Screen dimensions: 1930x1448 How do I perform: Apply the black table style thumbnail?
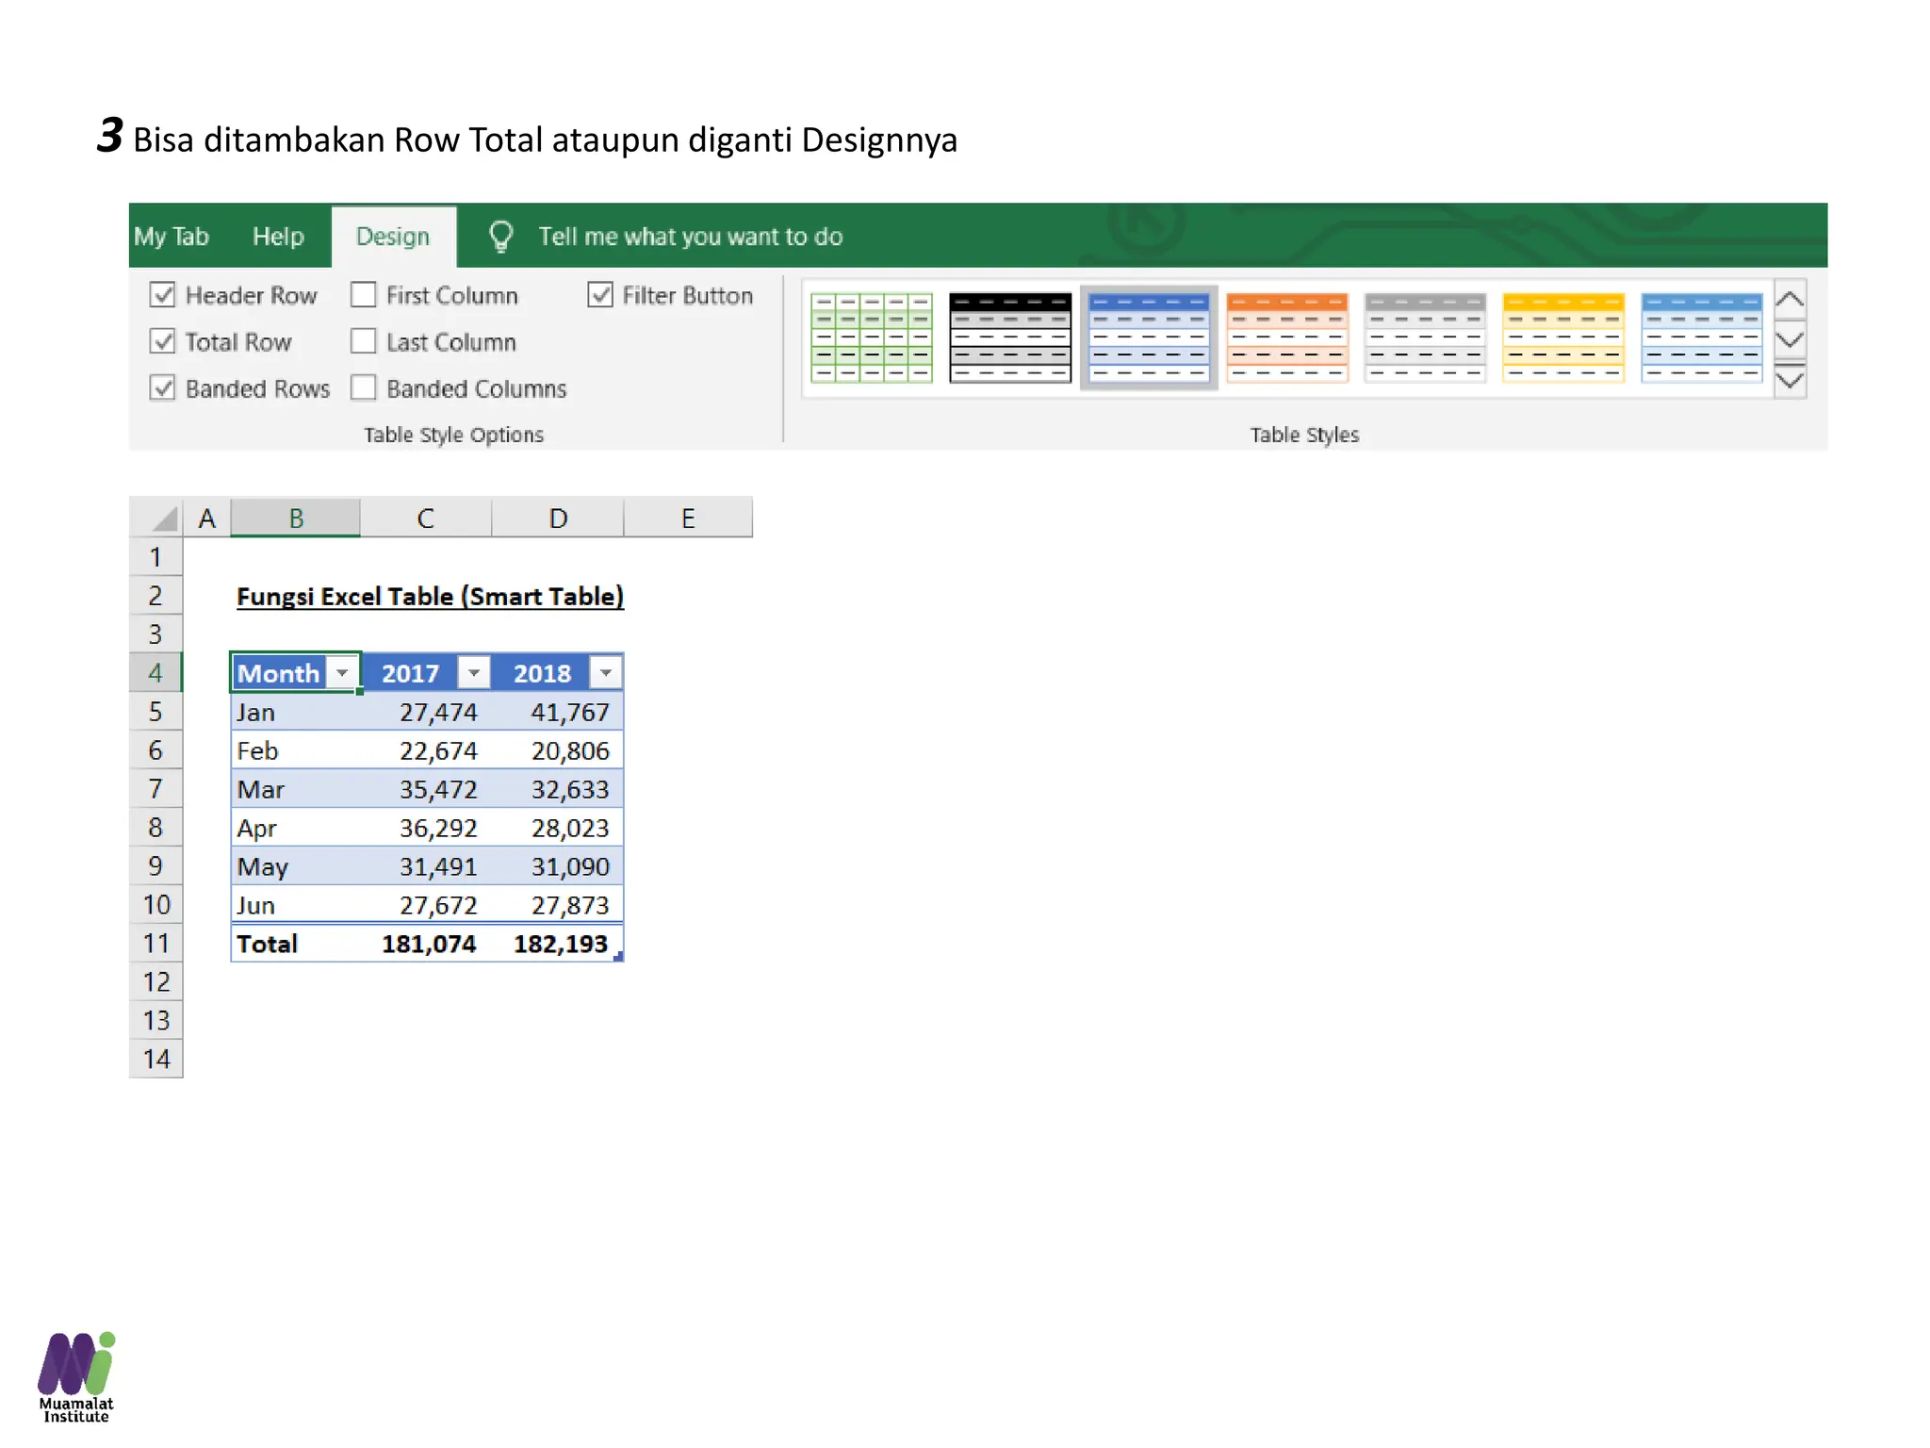1009,337
